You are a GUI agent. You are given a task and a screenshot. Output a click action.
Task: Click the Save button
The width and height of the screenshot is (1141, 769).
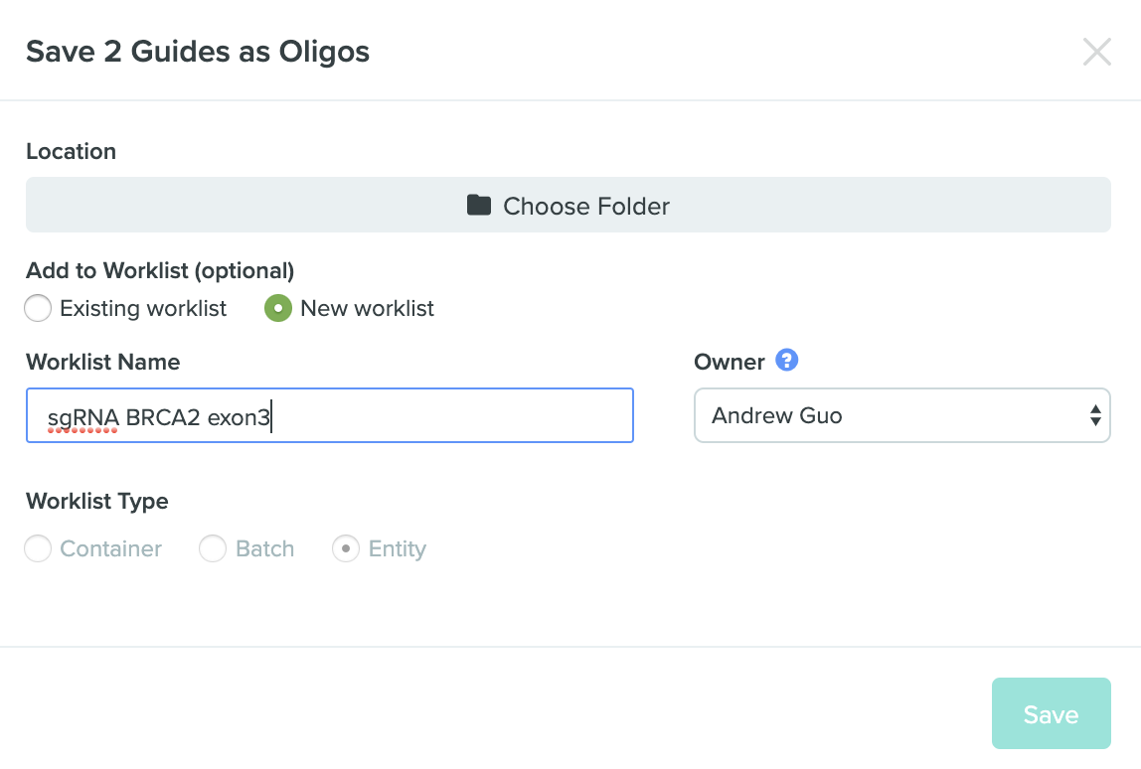(x=1051, y=713)
